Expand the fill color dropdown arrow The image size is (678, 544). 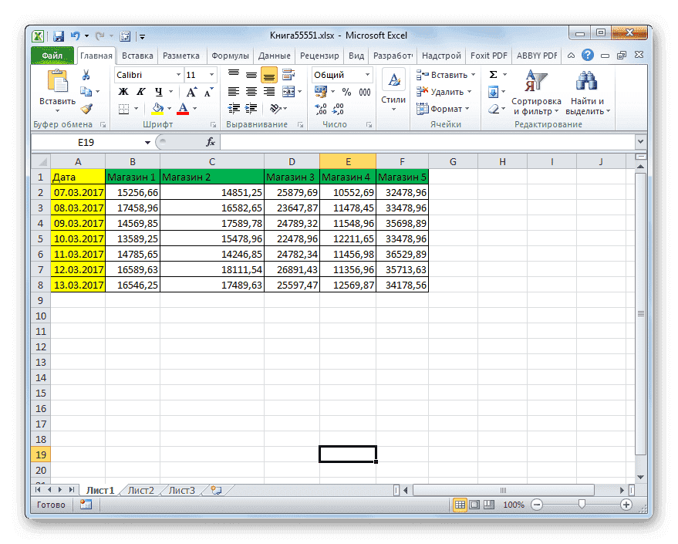click(x=168, y=108)
